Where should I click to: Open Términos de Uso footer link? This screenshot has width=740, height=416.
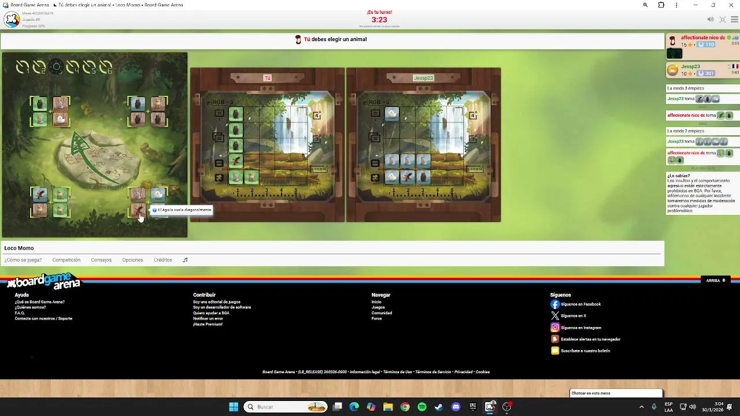[x=397, y=372]
